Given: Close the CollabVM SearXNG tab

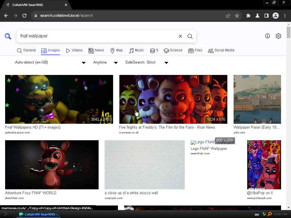Looking at the screenshot, I should coord(66,5).
